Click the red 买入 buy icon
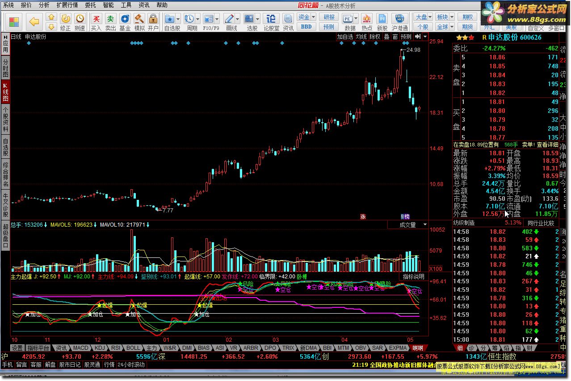The image size is (571, 381). [96, 22]
